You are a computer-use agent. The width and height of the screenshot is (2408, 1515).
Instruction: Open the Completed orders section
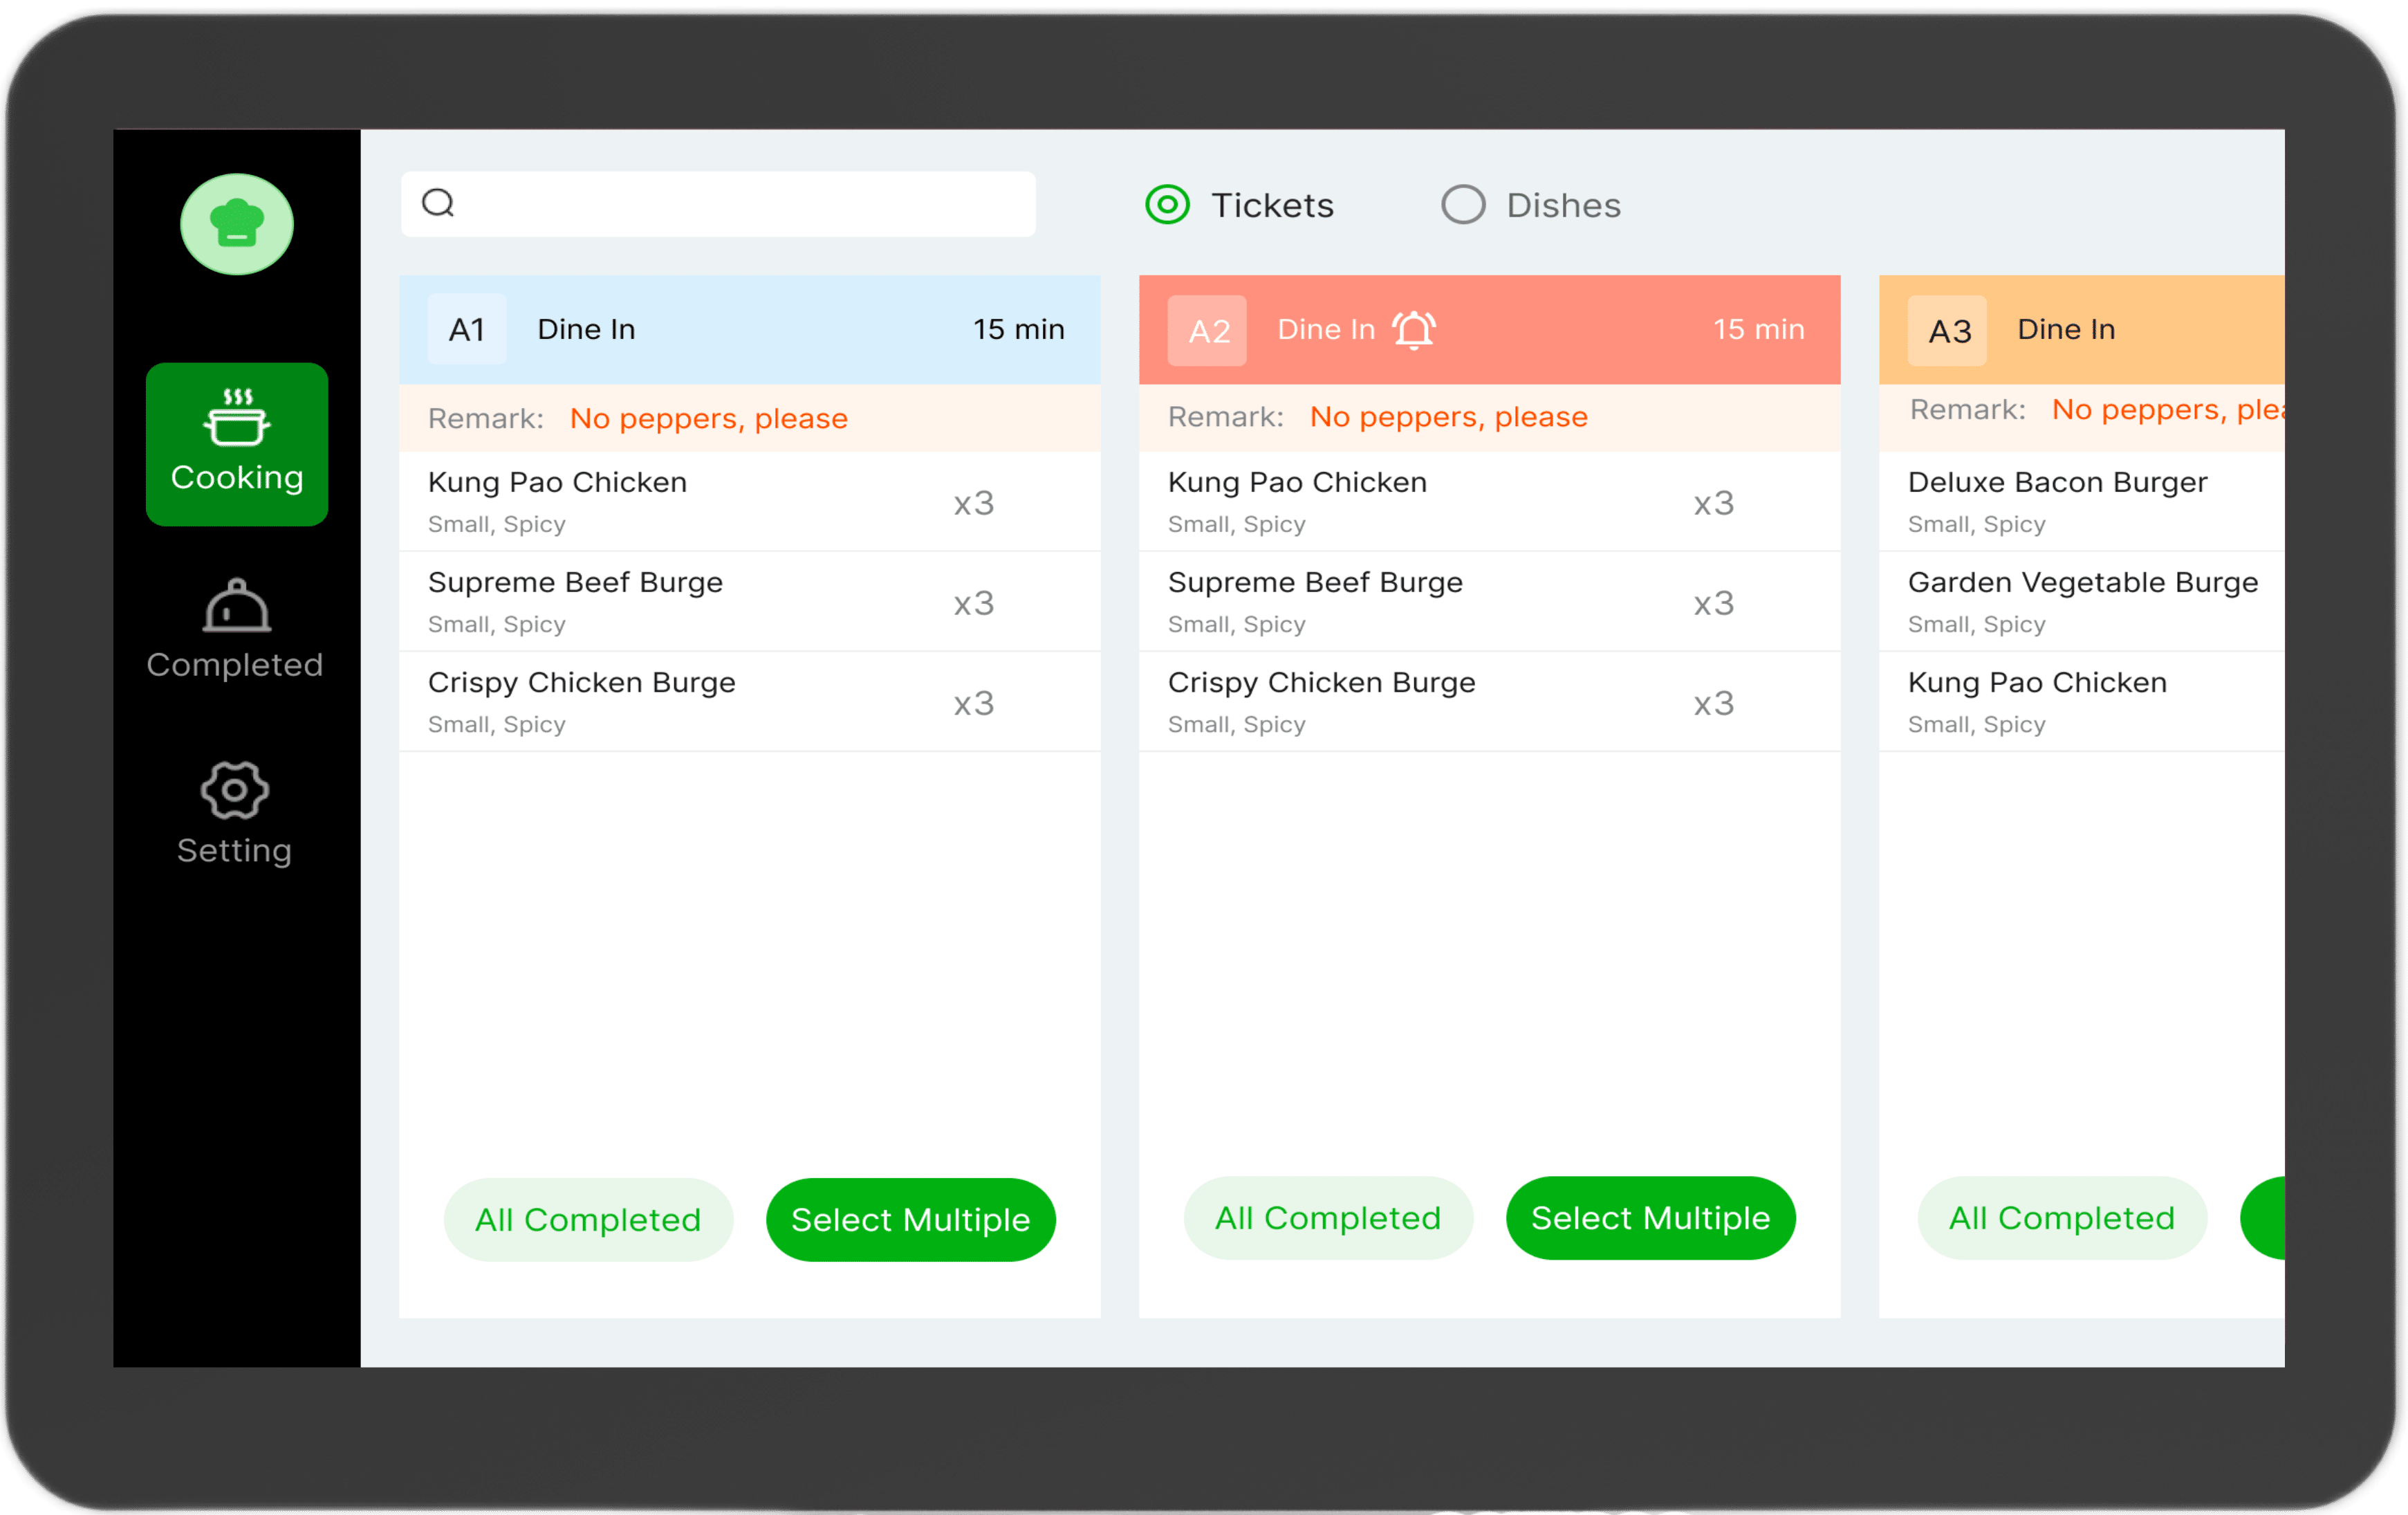tap(236, 630)
